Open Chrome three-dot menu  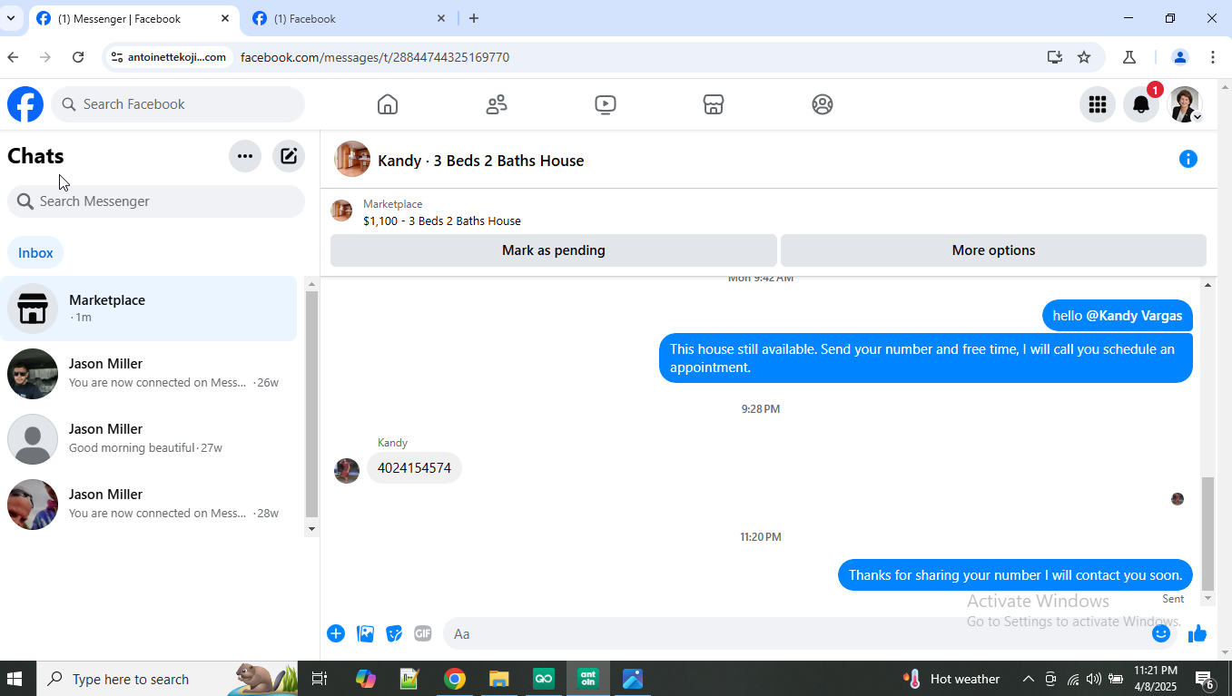pos(1213,57)
